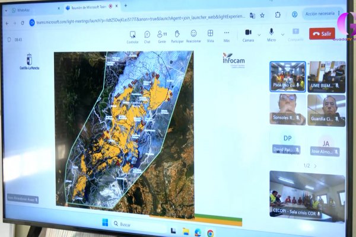
Task: Click the translate page icon
Action: point(252,15)
